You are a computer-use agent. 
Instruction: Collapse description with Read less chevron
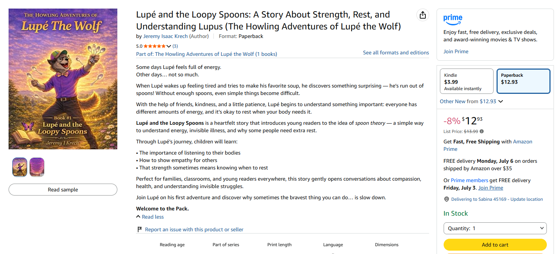(x=138, y=217)
